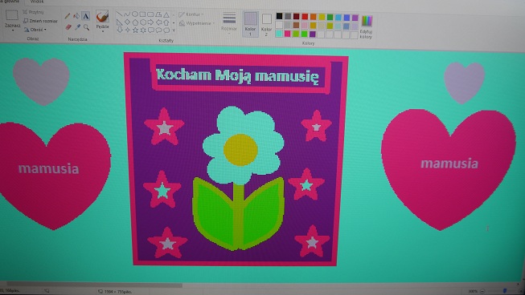Choose the Oval shape
Screen dimensions: 525x295
(134, 14)
